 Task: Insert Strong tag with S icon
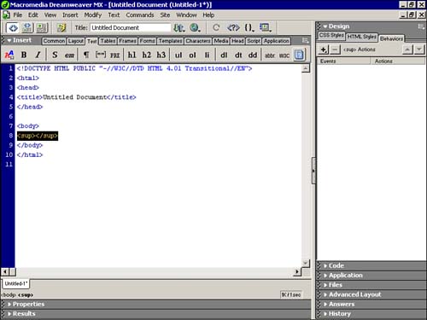55,55
